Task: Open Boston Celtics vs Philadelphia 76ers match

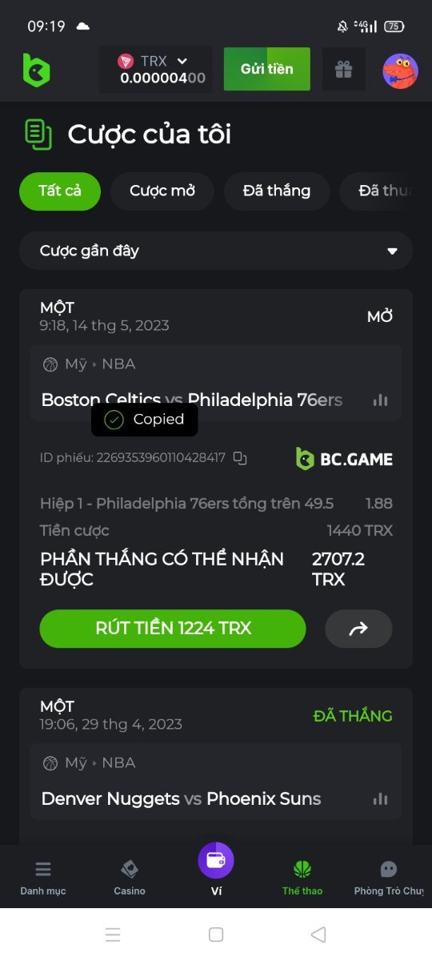Action: (192, 400)
